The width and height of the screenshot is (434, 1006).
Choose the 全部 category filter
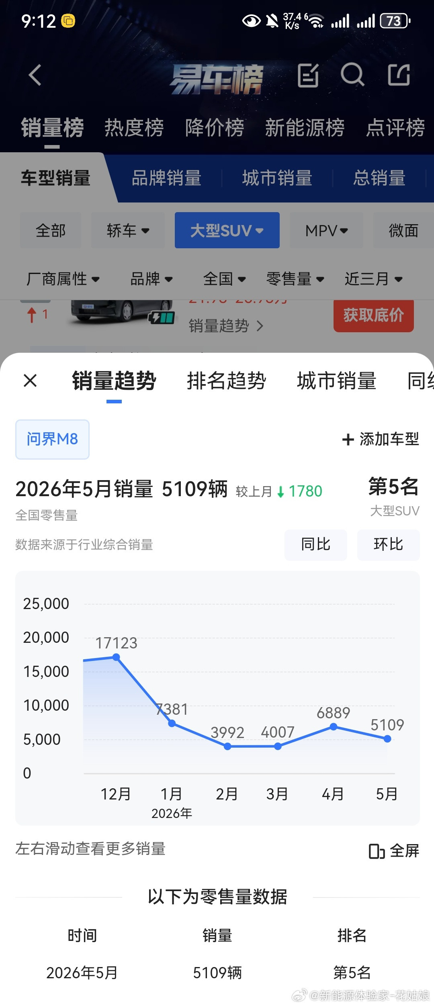pos(51,231)
